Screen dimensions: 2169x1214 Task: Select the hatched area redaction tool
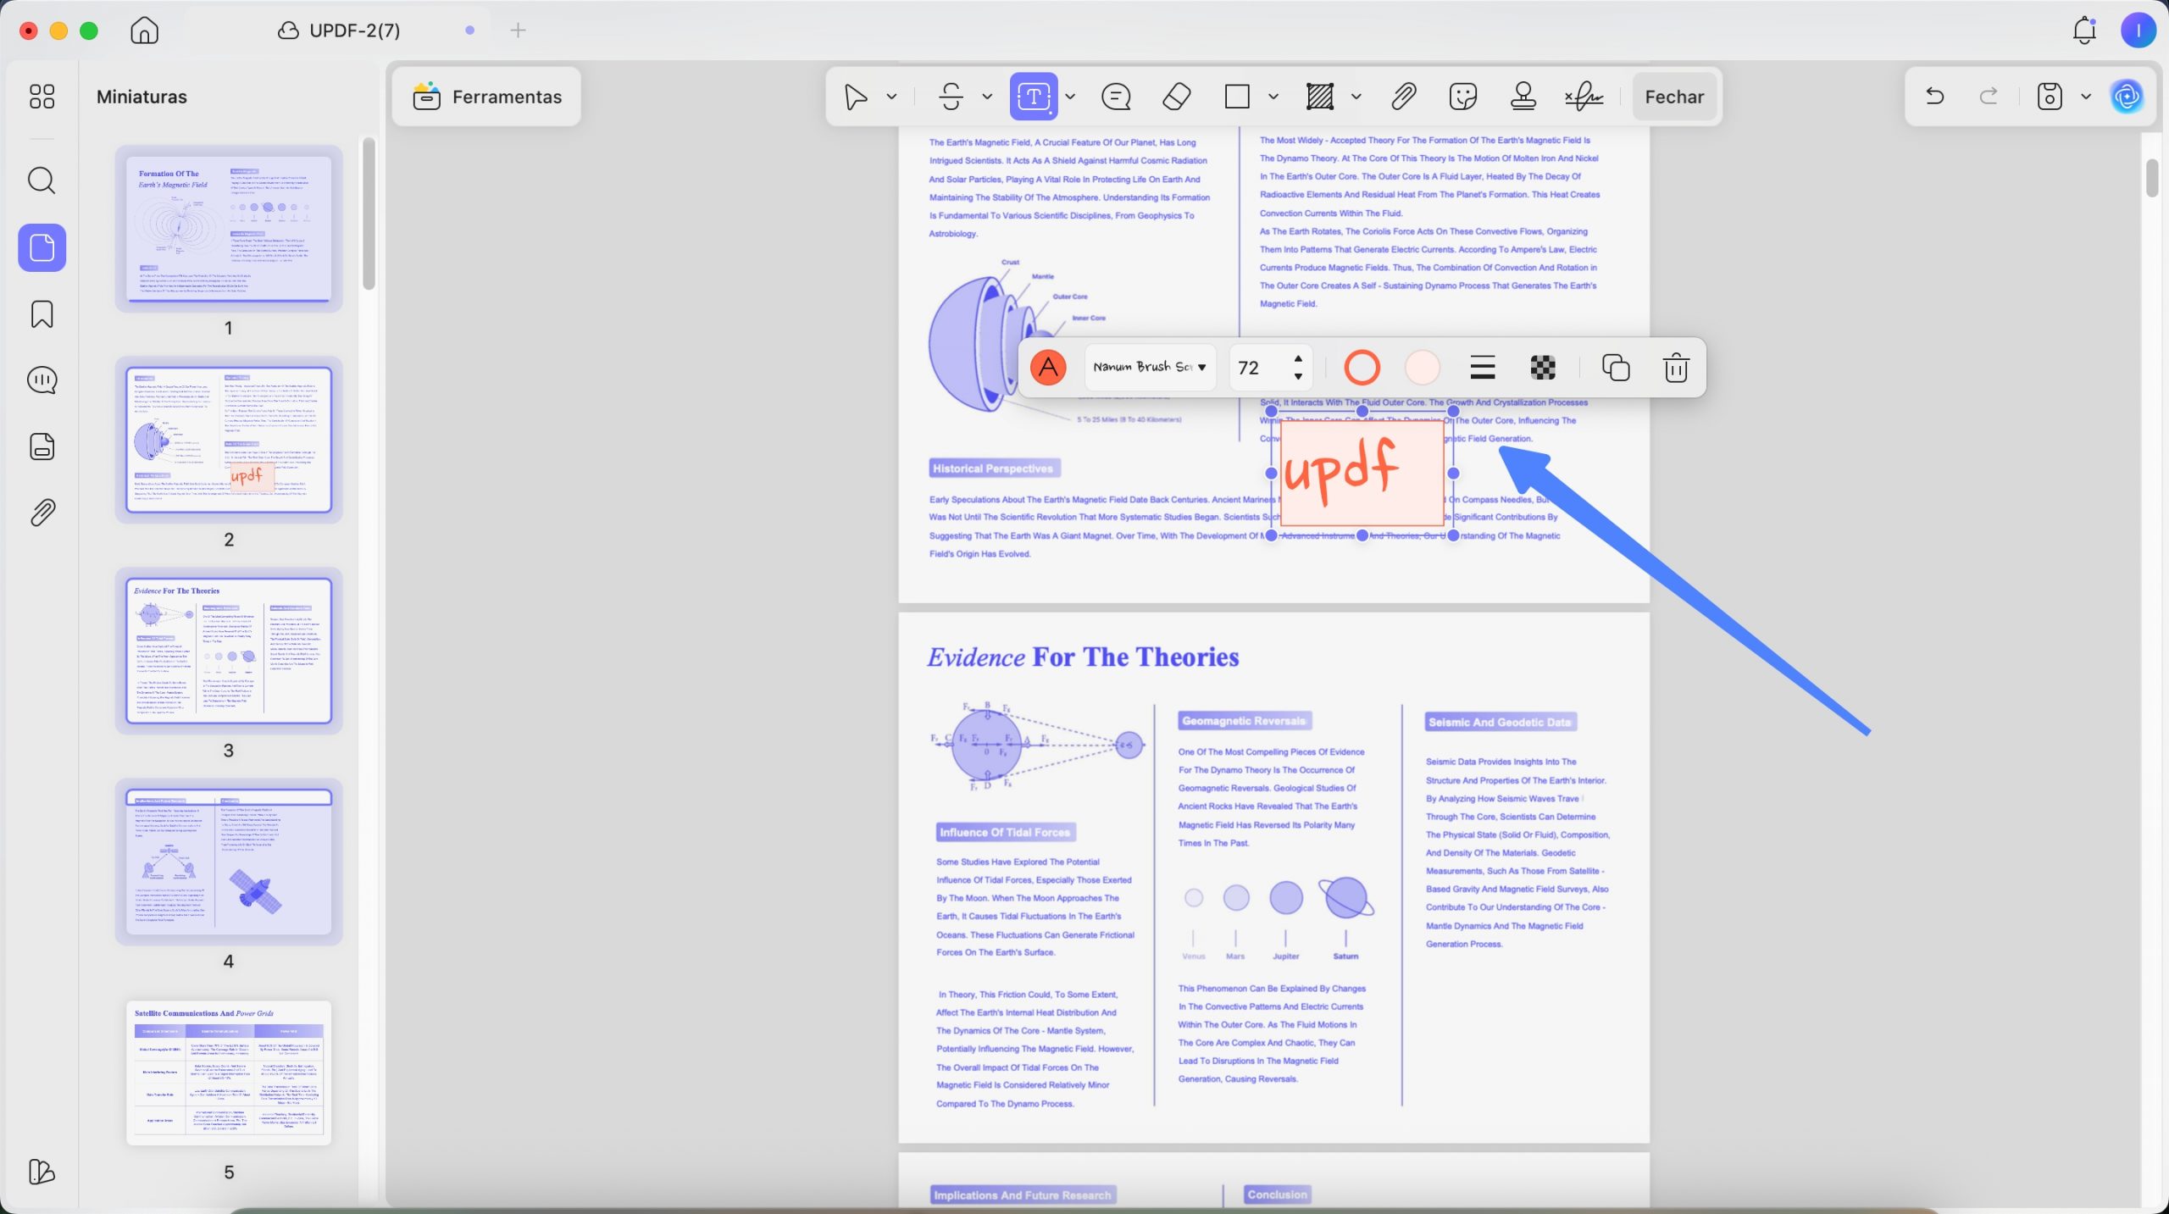click(x=1320, y=97)
